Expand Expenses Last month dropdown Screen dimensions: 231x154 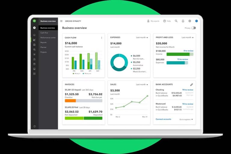point(142,37)
